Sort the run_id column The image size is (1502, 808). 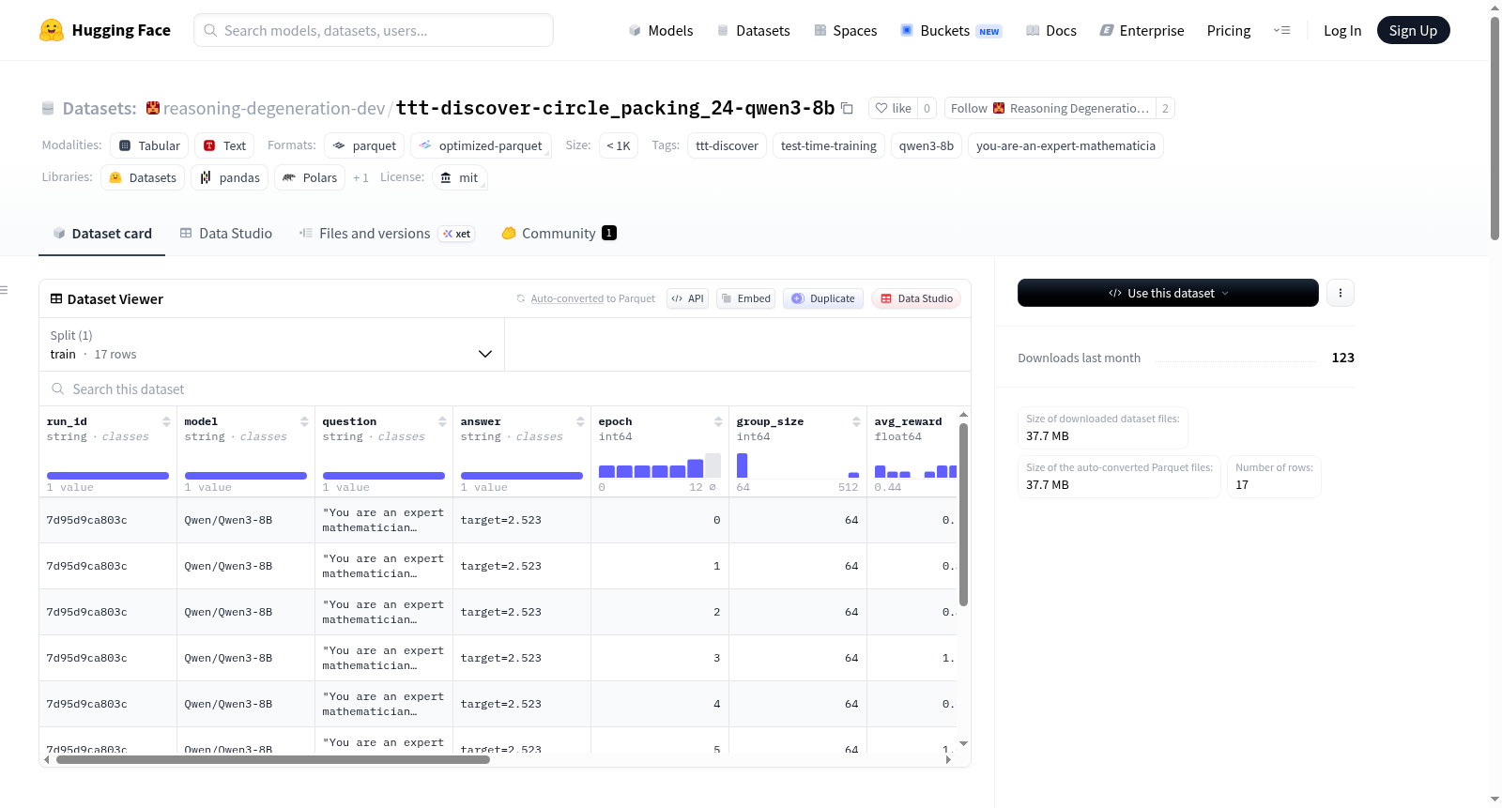point(166,421)
